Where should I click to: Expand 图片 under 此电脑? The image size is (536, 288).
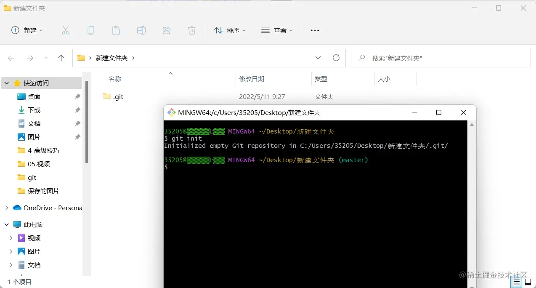(x=11, y=251)
